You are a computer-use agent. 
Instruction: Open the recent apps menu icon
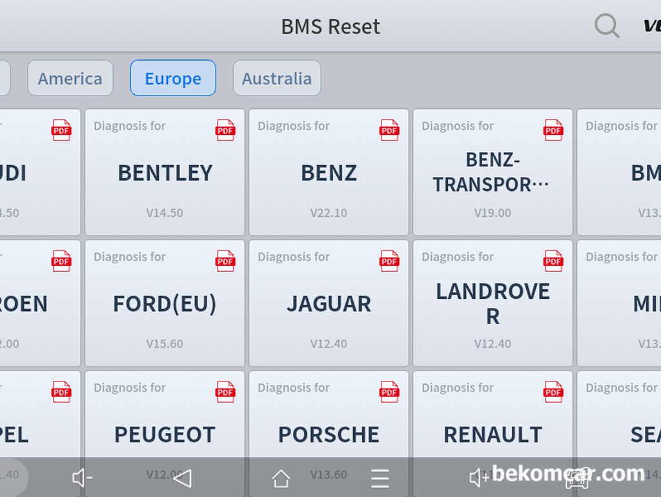pyautogui.click(x=380, y=478)
